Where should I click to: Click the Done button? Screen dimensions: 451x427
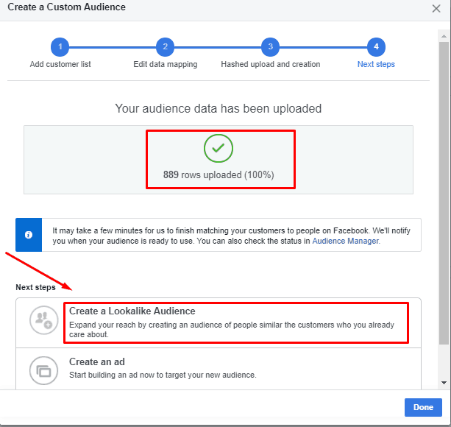(423, 407)
